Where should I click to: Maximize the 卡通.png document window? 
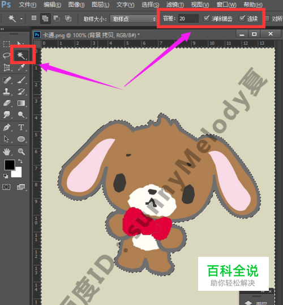[x=254, y=34]
